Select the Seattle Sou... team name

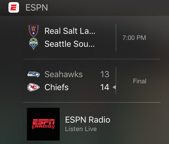click(x=70, y=44)
